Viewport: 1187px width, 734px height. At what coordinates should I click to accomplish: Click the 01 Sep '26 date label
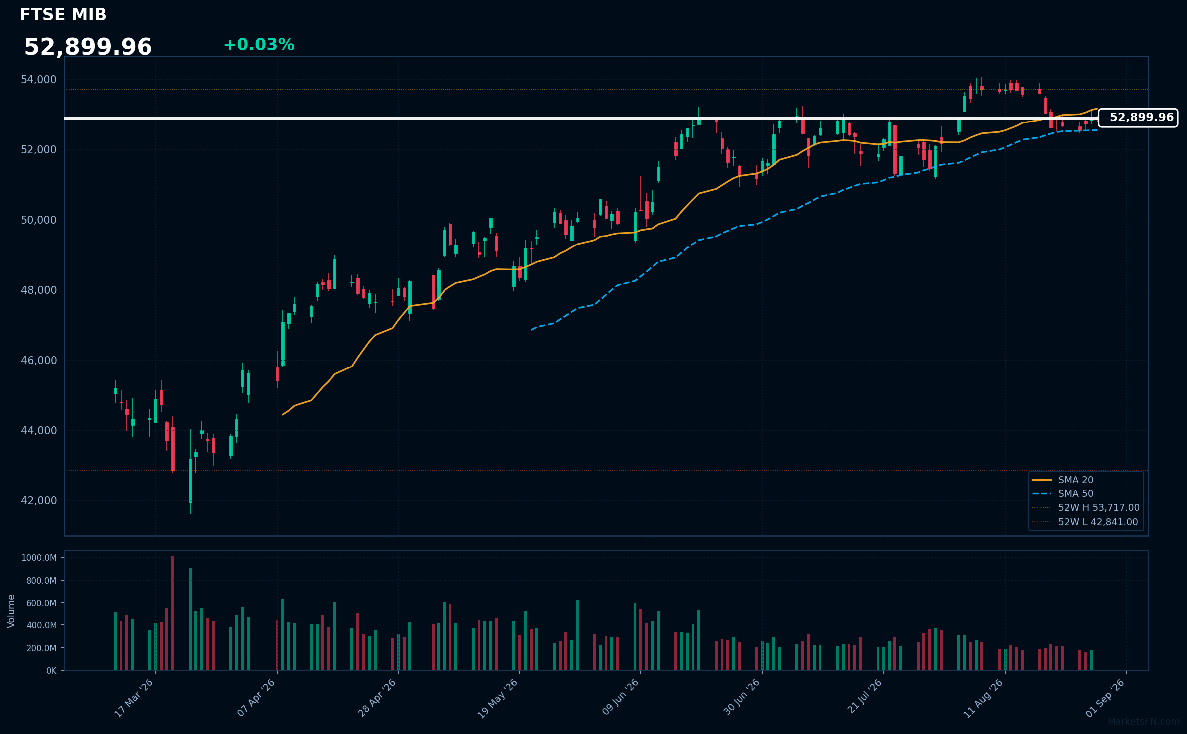coord(1105,698)
